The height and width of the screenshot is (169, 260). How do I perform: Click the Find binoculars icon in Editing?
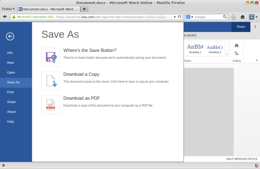pyautogui.click(x=237, y=45)
